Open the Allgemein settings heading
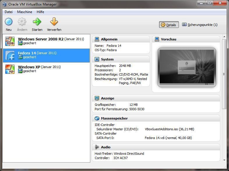229x171 pixels. tap(109, 39)
